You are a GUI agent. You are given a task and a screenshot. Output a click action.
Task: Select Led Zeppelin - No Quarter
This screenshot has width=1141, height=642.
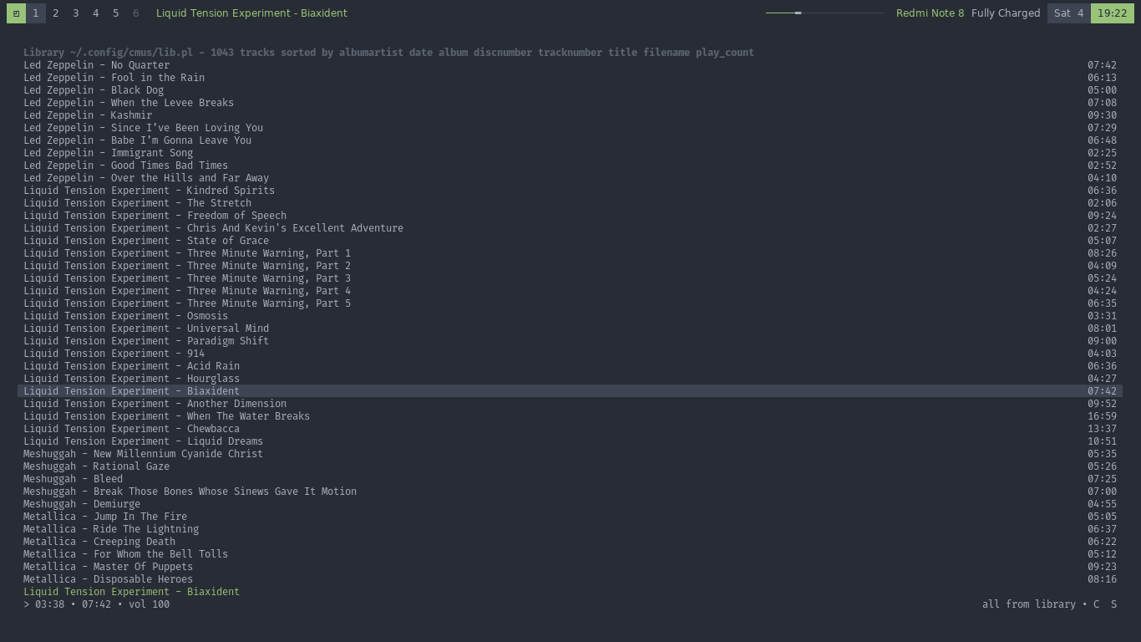click(570, 65)
